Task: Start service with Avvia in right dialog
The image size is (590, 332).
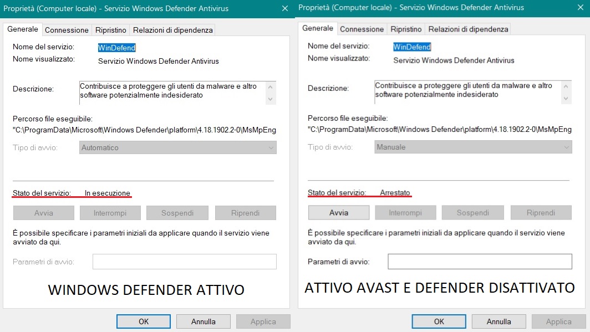Action: click(x=339, y=212)
